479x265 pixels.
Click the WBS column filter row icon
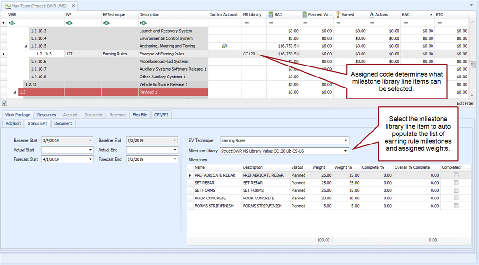pos(12,23)
